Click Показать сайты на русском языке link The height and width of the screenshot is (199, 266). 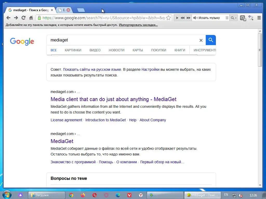click(92, 69)
